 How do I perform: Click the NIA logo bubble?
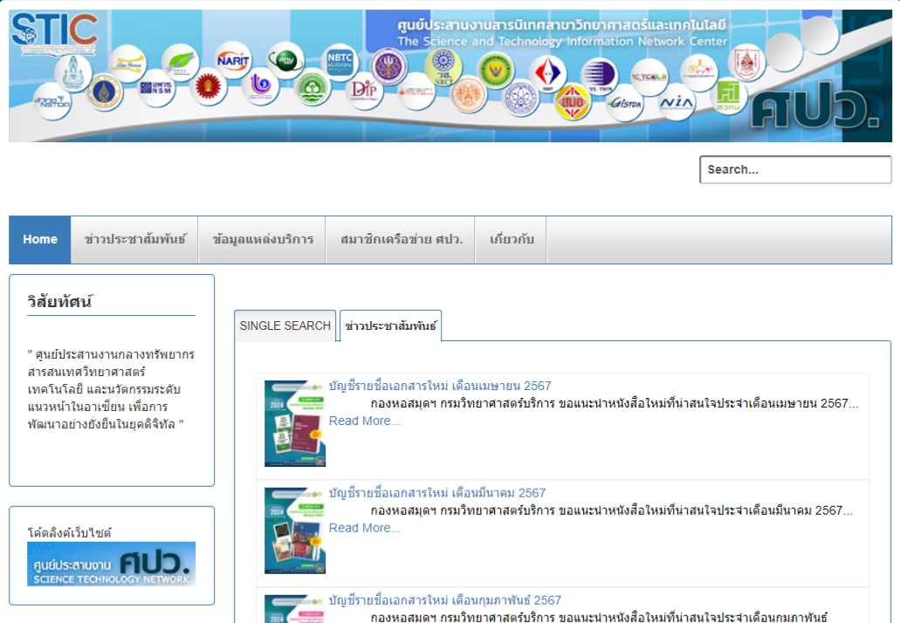[x=676, y=102]
